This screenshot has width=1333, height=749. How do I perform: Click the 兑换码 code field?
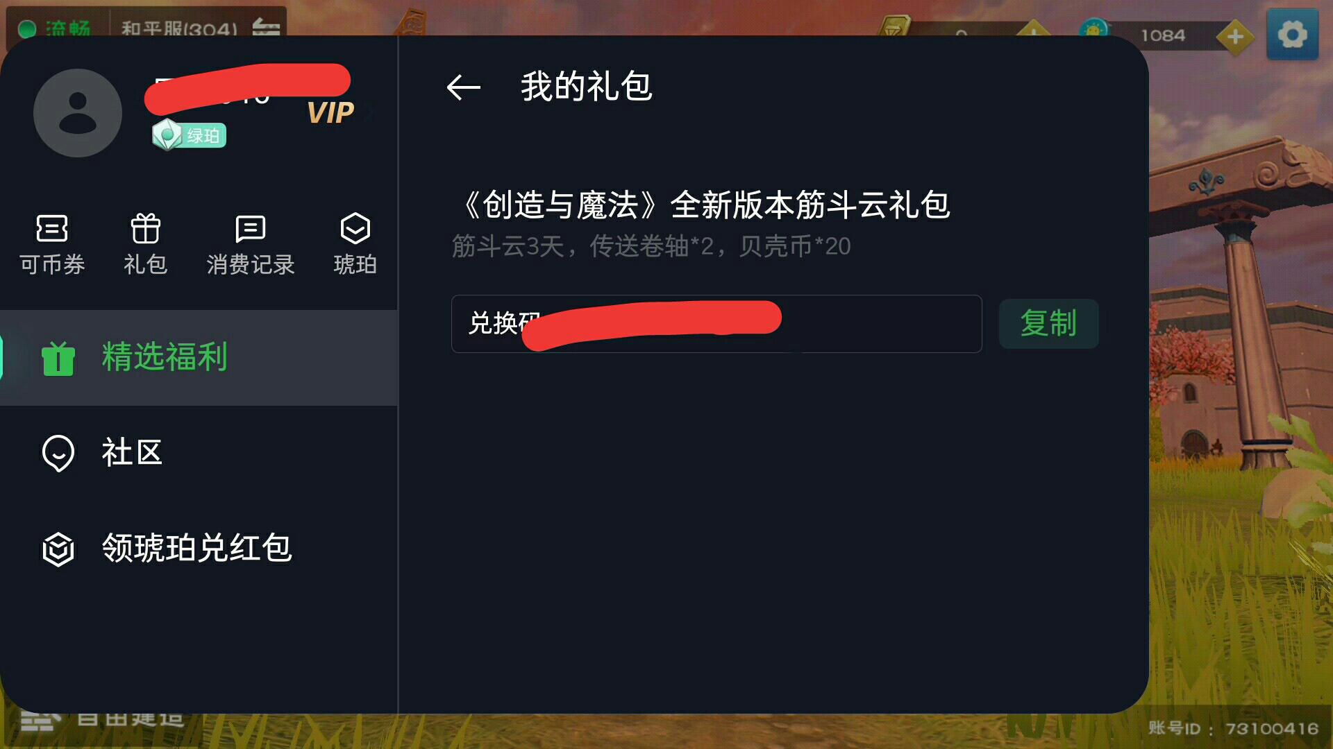pos(716,324)
